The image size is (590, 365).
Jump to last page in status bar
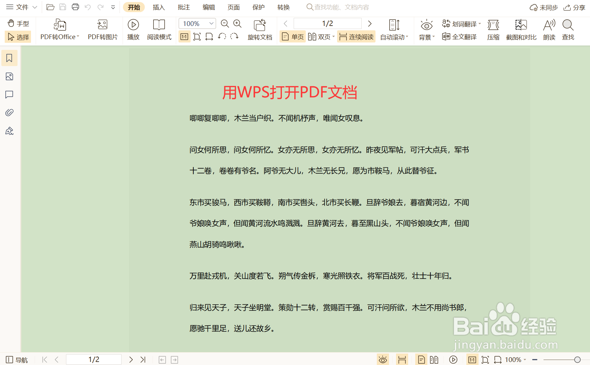tap(143, 360)
